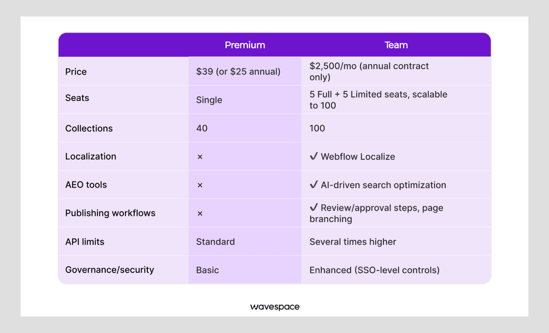Click the cross icon in Localization row
The width and height of the screenshot is (549, 333).
pos(200,157)
